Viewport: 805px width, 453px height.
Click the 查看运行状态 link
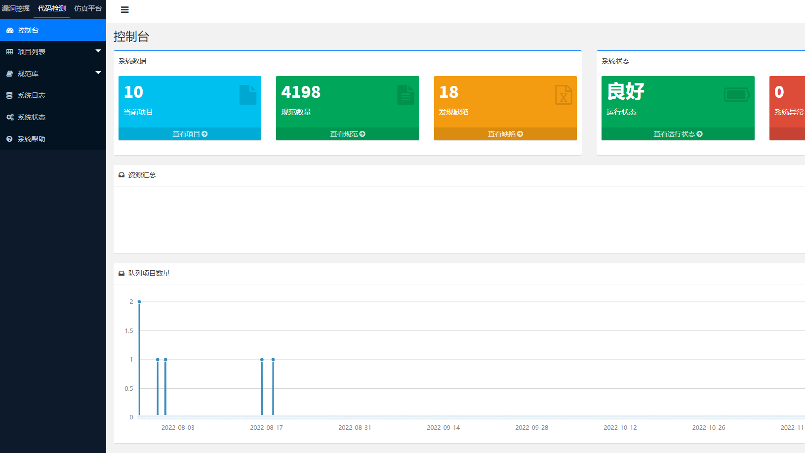(678, 134)
